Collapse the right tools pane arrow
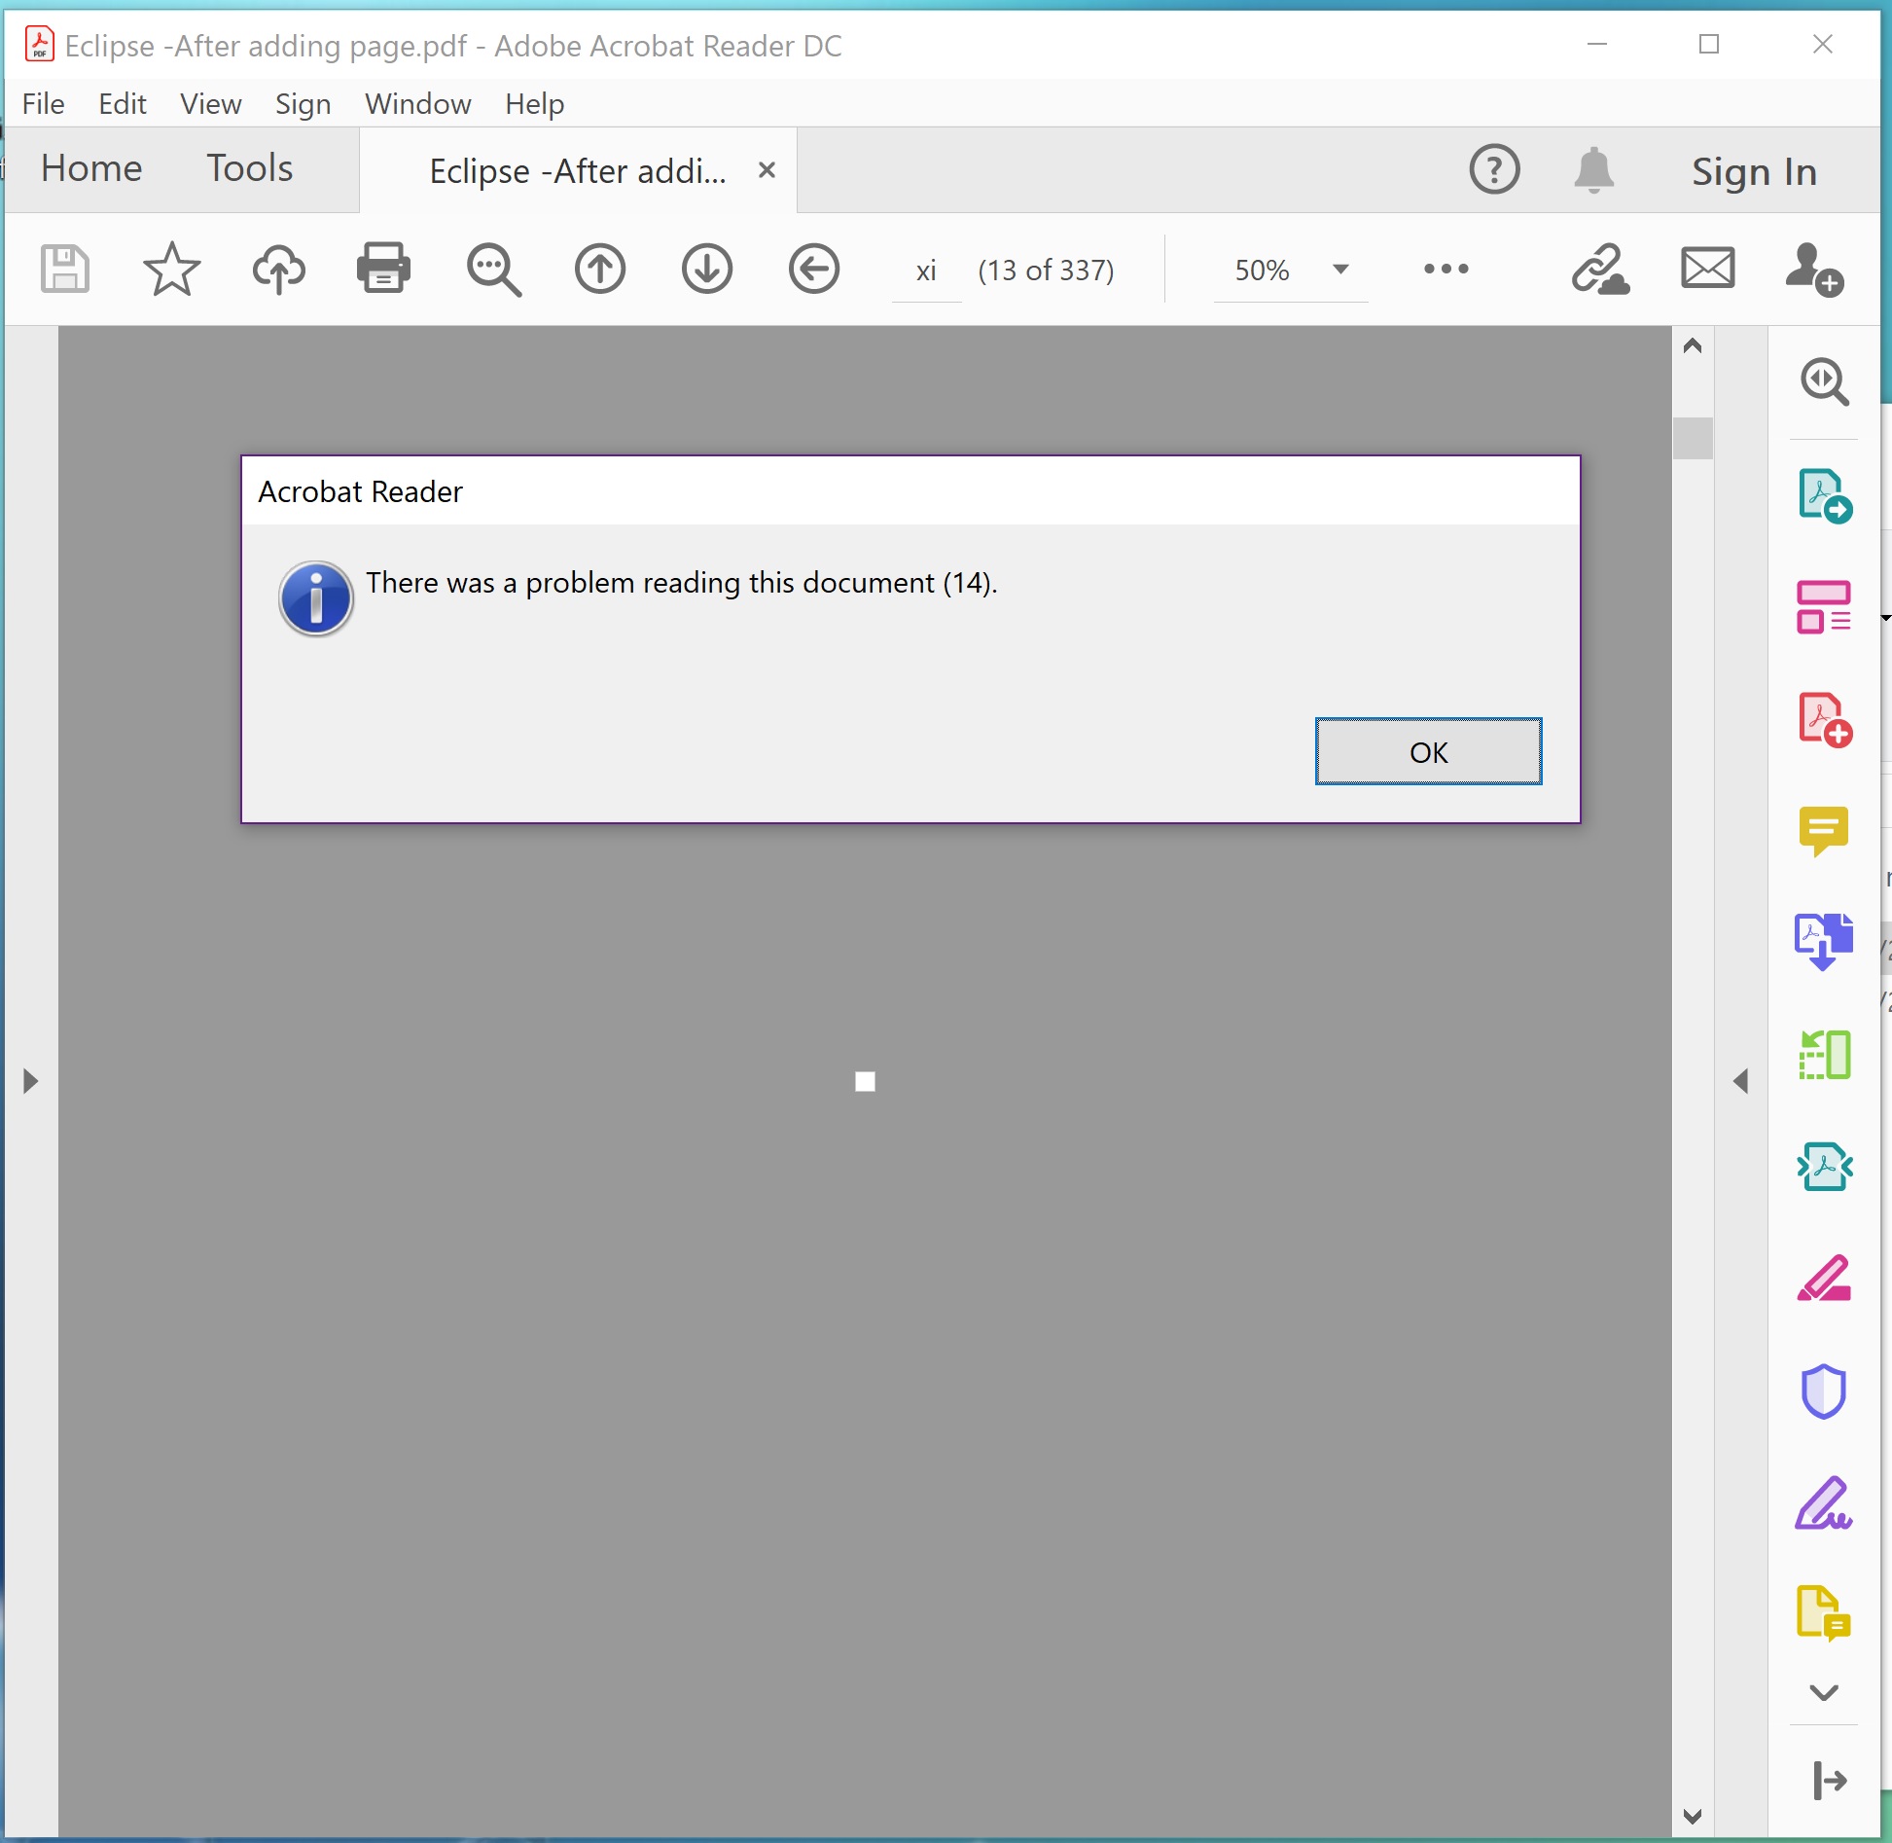 (1740, 1081)
